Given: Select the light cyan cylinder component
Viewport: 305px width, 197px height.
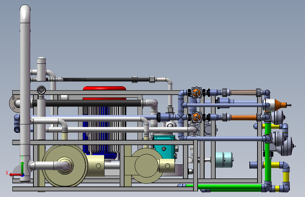Looking at the screenshot, I should tap(224, 160).
